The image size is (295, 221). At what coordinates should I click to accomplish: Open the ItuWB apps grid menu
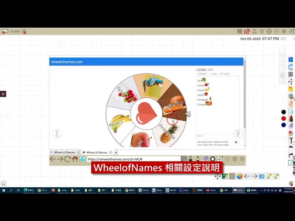(x=240, y=31)
